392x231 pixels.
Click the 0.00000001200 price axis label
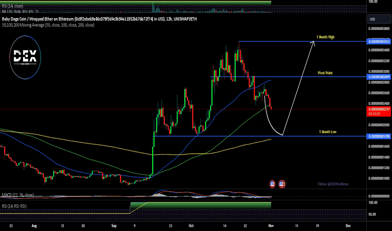pos(379,168)
